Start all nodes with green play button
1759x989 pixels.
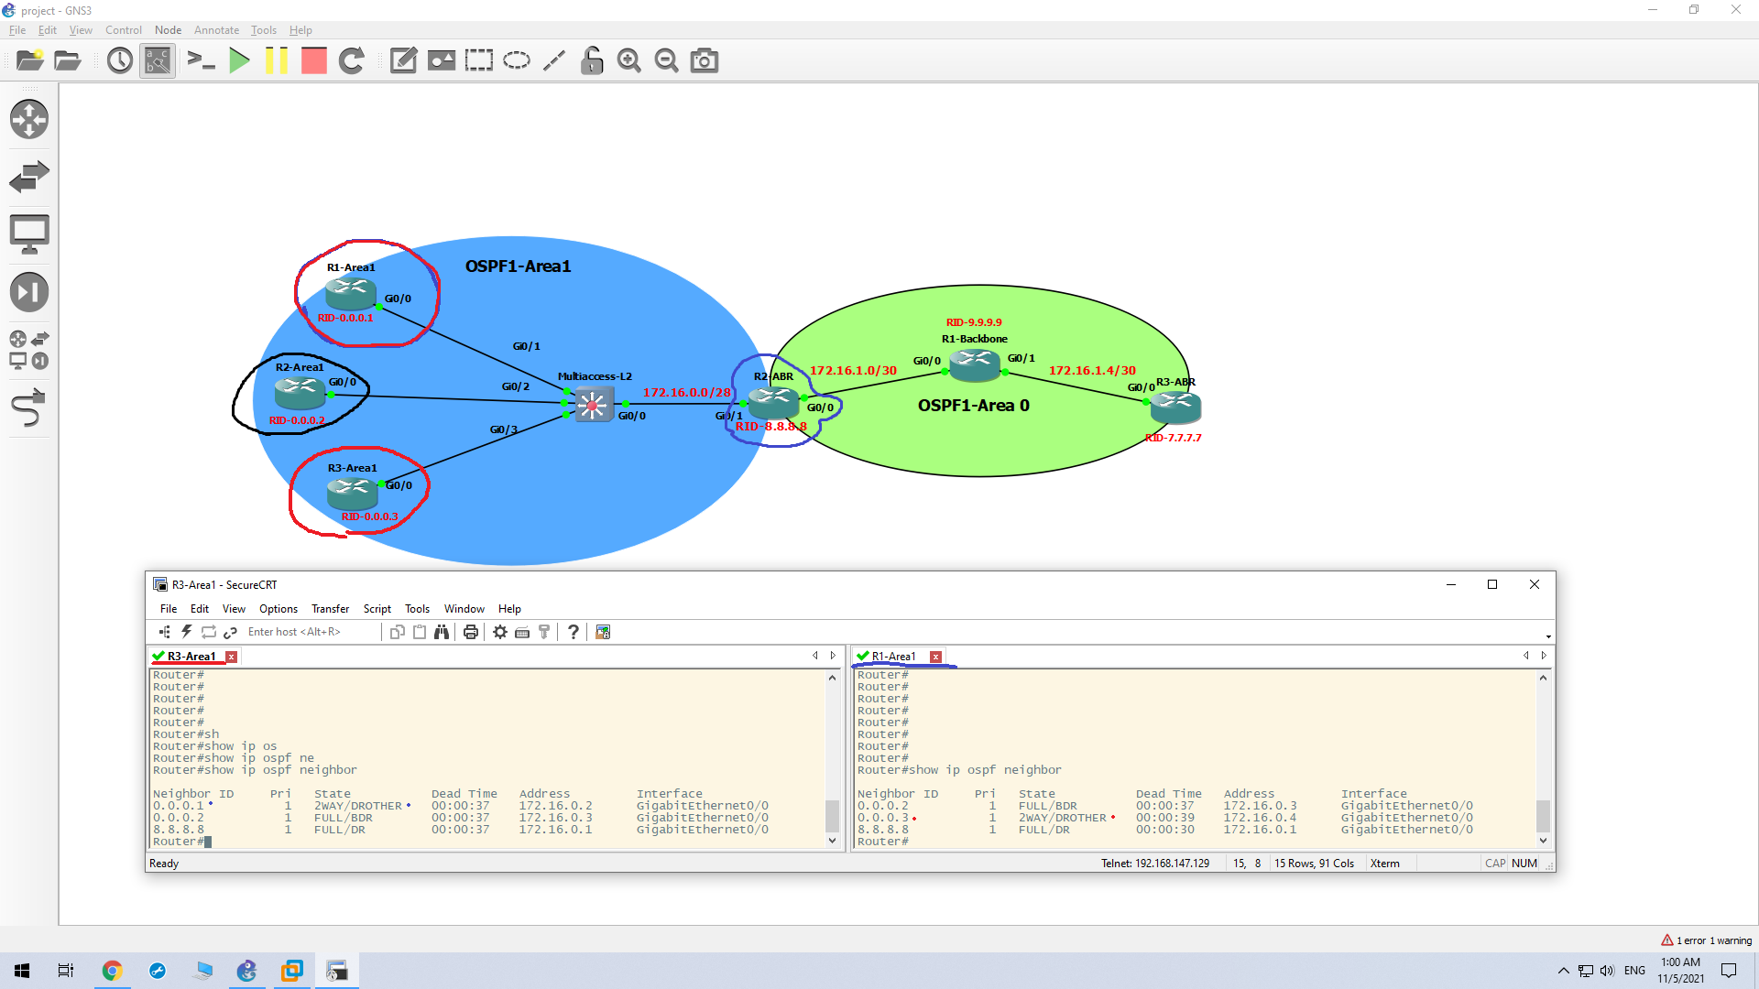(x=239, y=61)
